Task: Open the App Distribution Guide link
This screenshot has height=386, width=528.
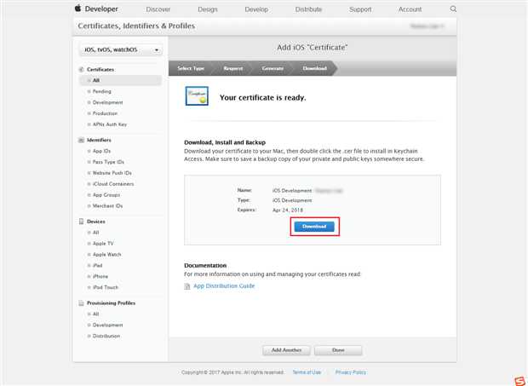Action: click(224, 286)
